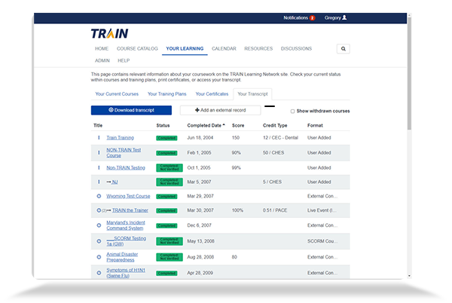Image resolution: width=452 pixels, height=303 pixels.
Task: Click the row icon beside Train Training
Action: (x=99, y=137)
